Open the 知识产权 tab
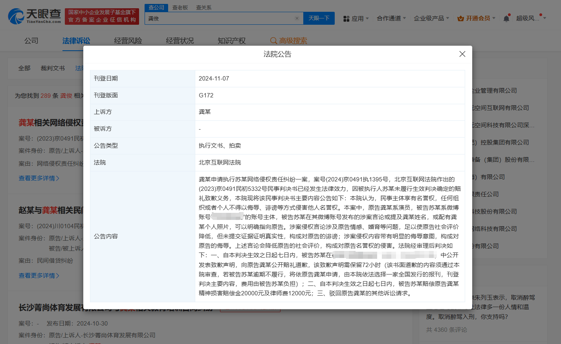This screenshot has height=344, width=561. click(x=232, y=41)
